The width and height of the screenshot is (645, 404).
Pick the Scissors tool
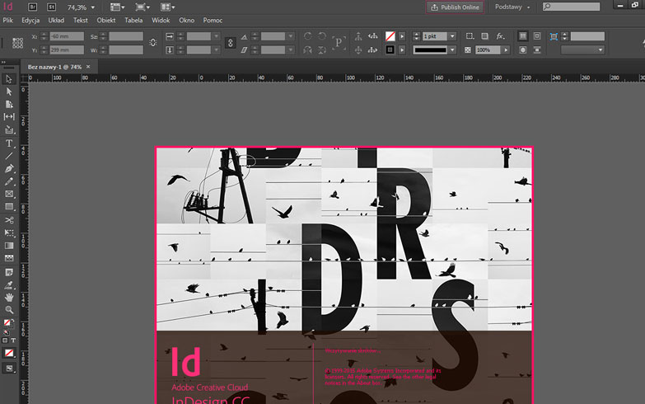pyautogui.click(x=8, y=220)
